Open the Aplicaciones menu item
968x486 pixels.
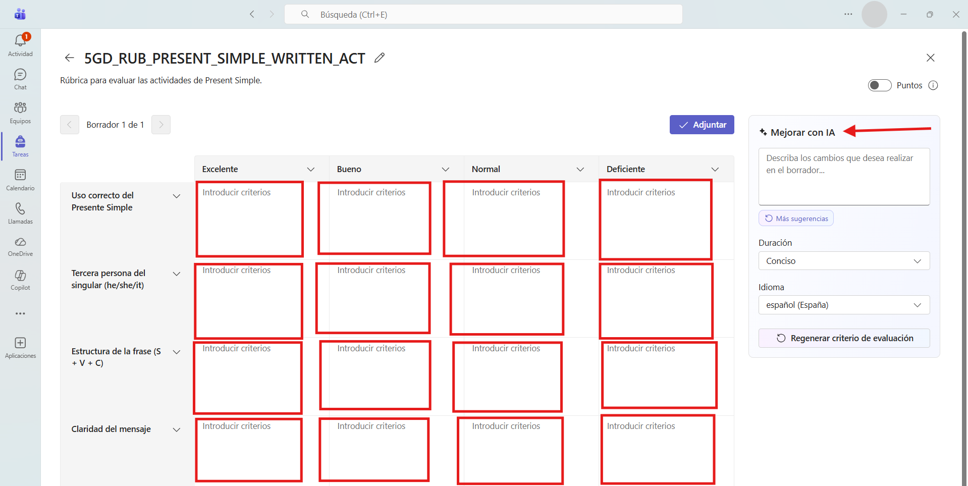[20, 348]
